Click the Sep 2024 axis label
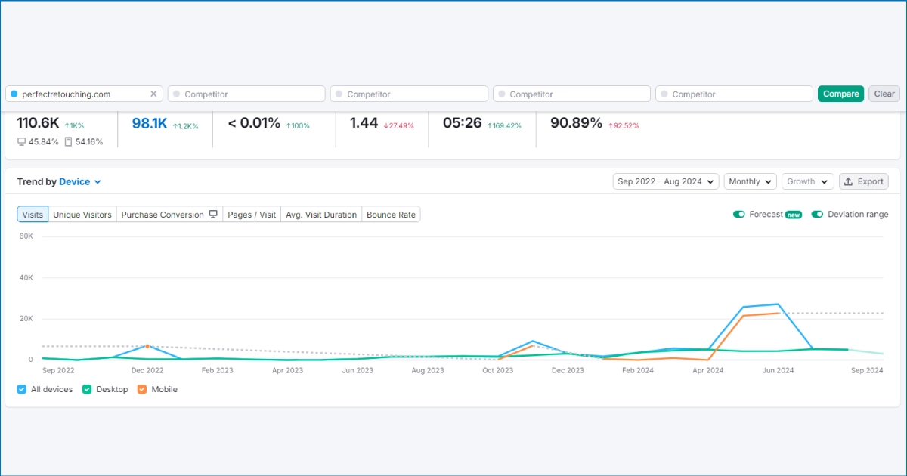 pos(867,371)
